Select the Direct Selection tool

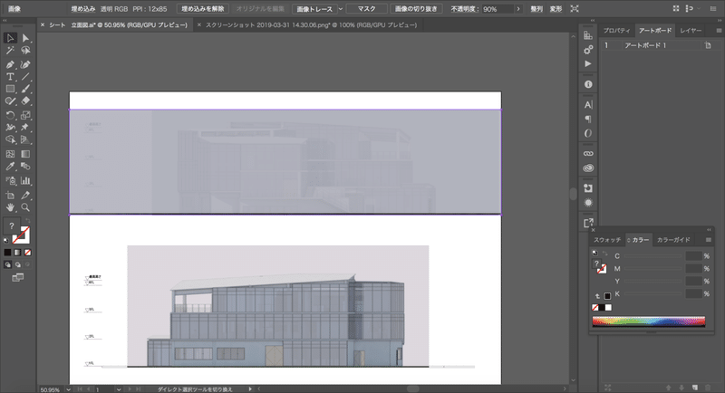(25, 38)
